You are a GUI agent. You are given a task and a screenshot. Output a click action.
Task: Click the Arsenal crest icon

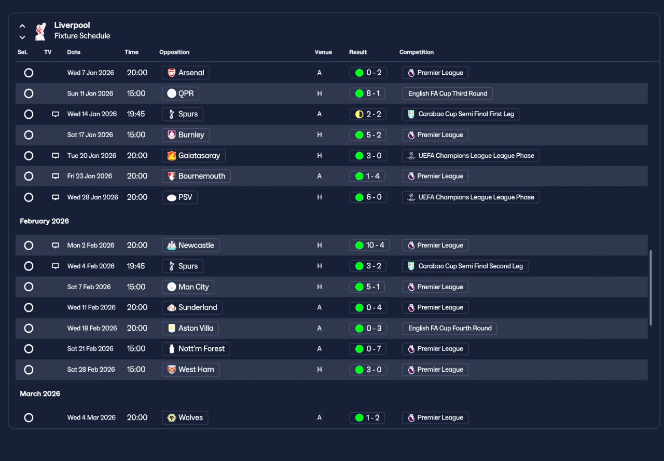(171, 73)
